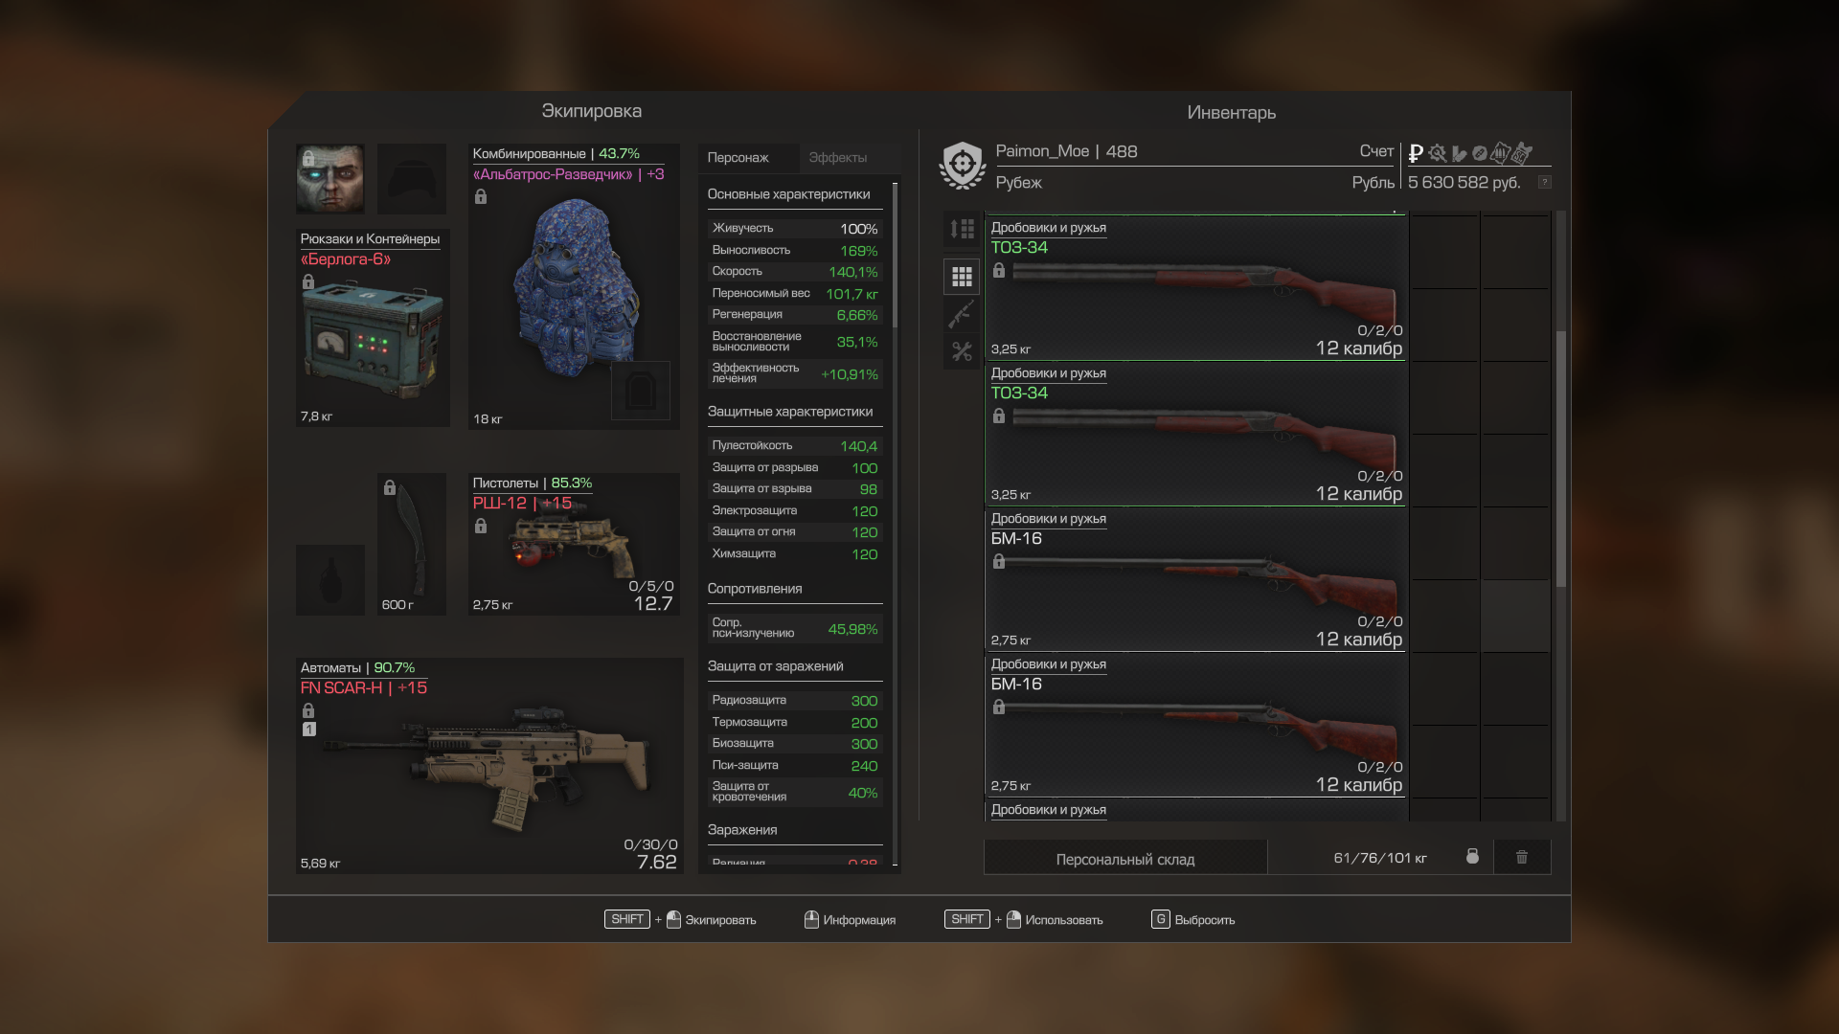1839x1034 pixels.
Task: Click the lock icon on РШ-12 pistol
Action: click(x=481, y=526)
